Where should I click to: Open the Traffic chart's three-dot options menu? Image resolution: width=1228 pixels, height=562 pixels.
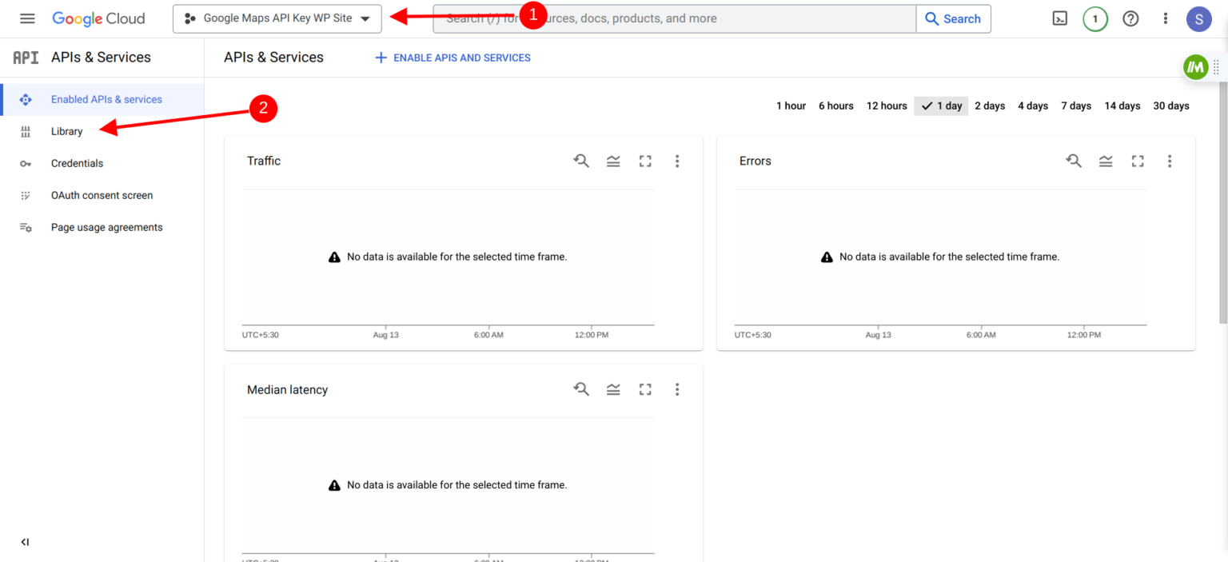677,161
